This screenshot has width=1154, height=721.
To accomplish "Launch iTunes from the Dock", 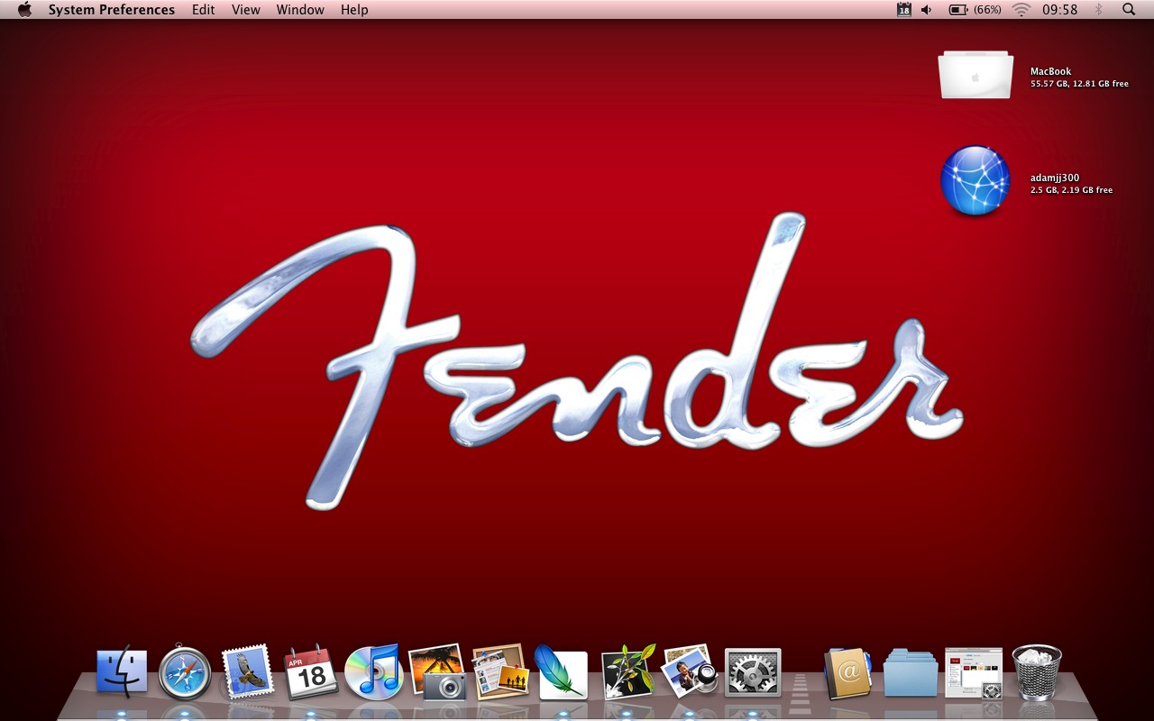I will pyautogui.click(x=372, y=671).
